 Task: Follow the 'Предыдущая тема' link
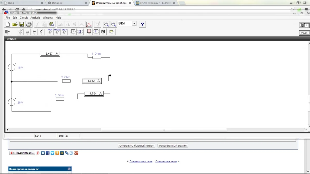pos(141,161)
